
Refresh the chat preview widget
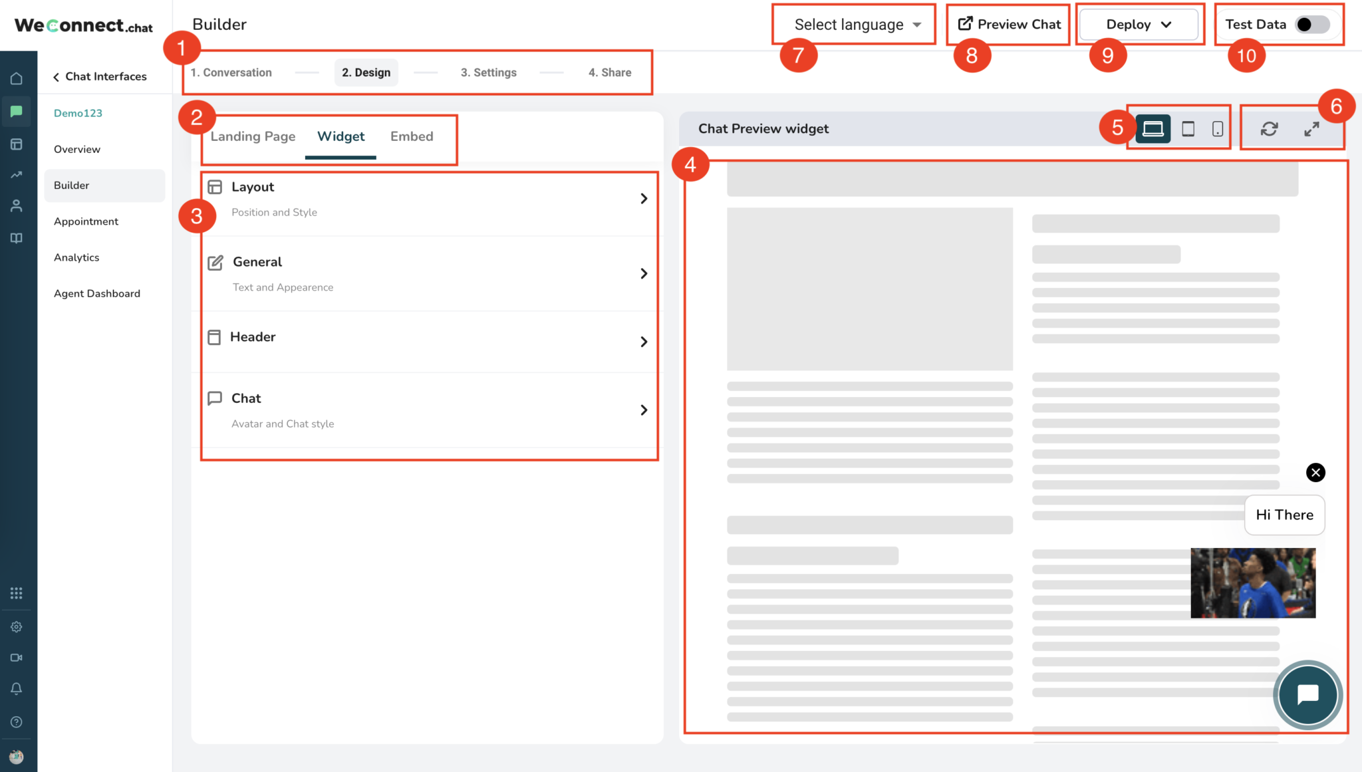pos(1269,128)
